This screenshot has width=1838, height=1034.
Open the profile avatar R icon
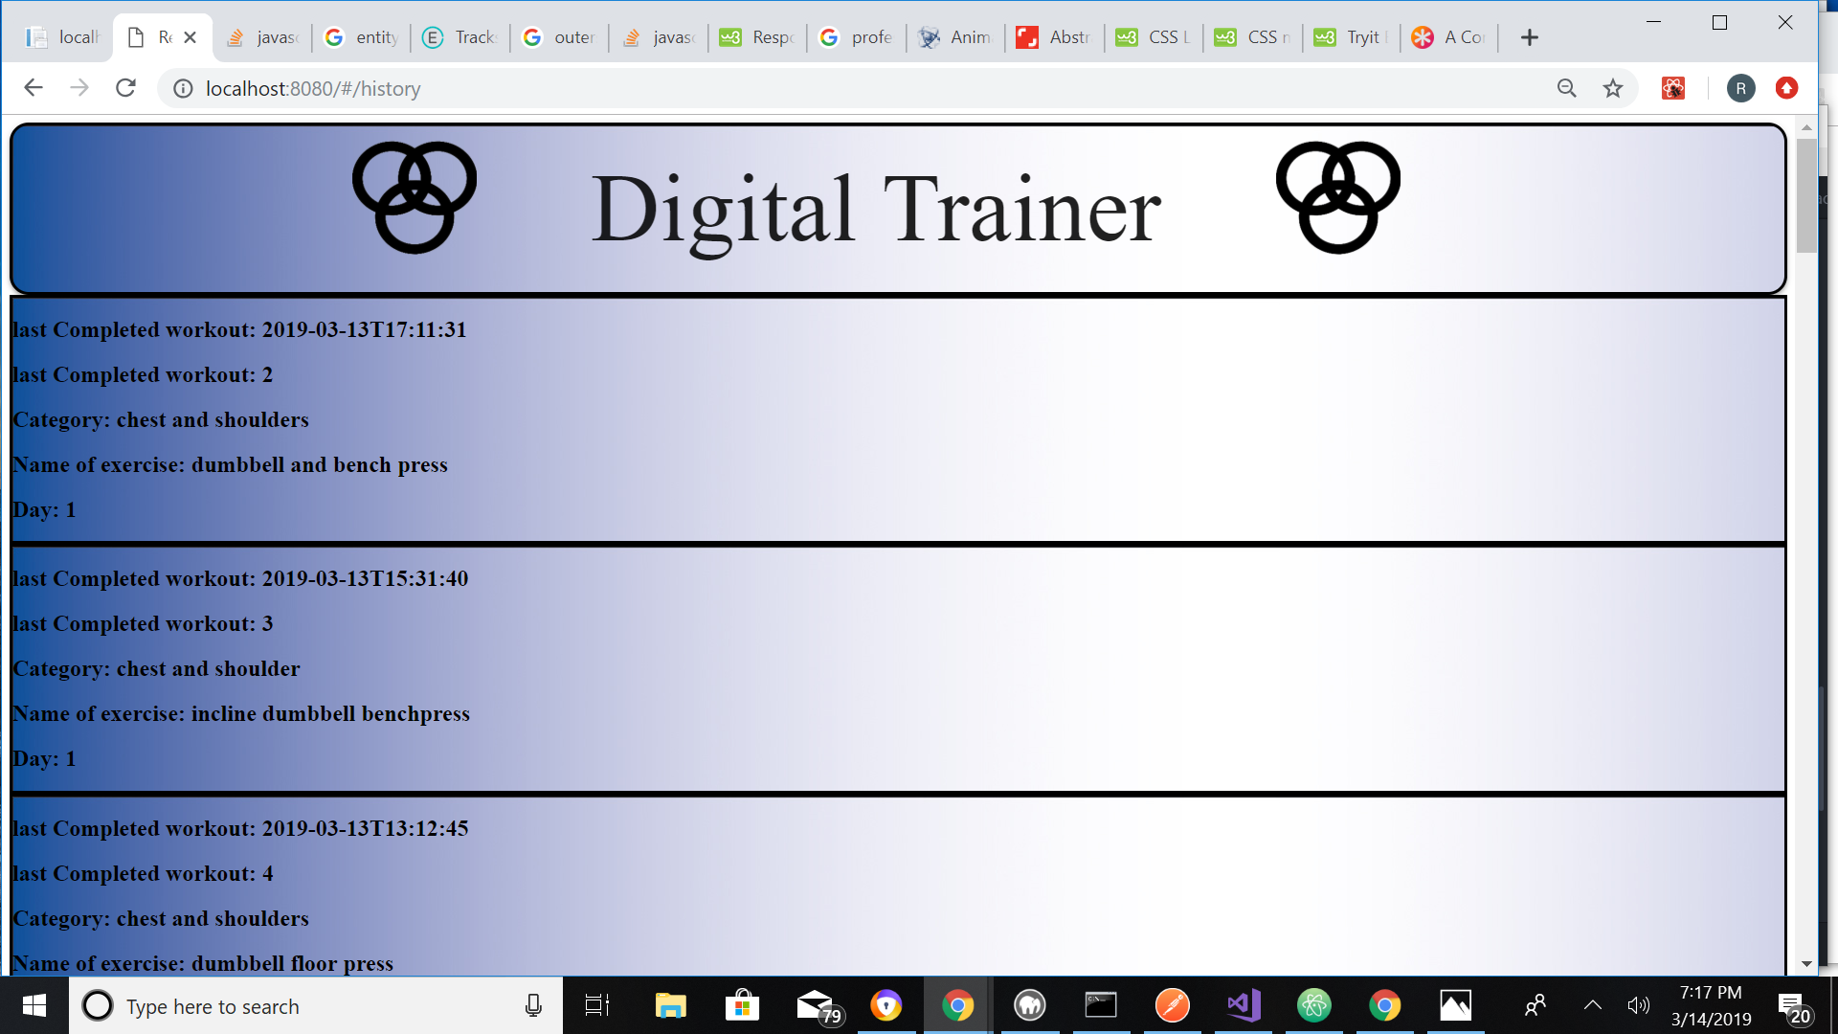coord(1740,88)
